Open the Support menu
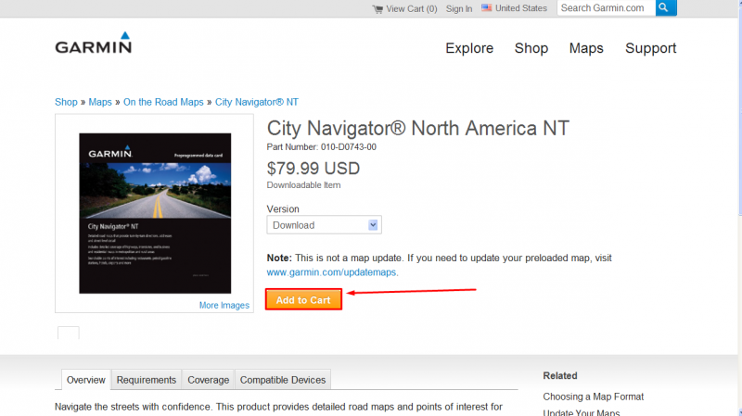Image resolution: width=742 pixels, height=416 pixels. click(650, 48)
